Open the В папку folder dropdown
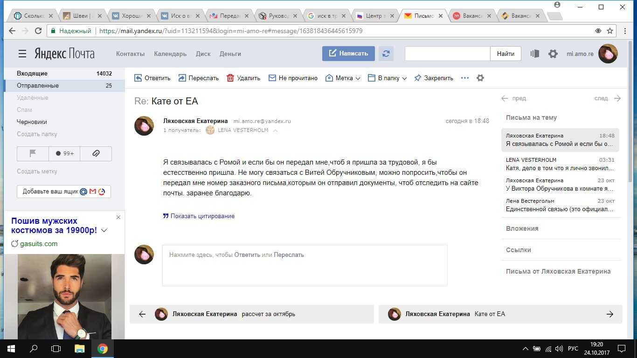The image size is (637, 358). coord(388,78)
